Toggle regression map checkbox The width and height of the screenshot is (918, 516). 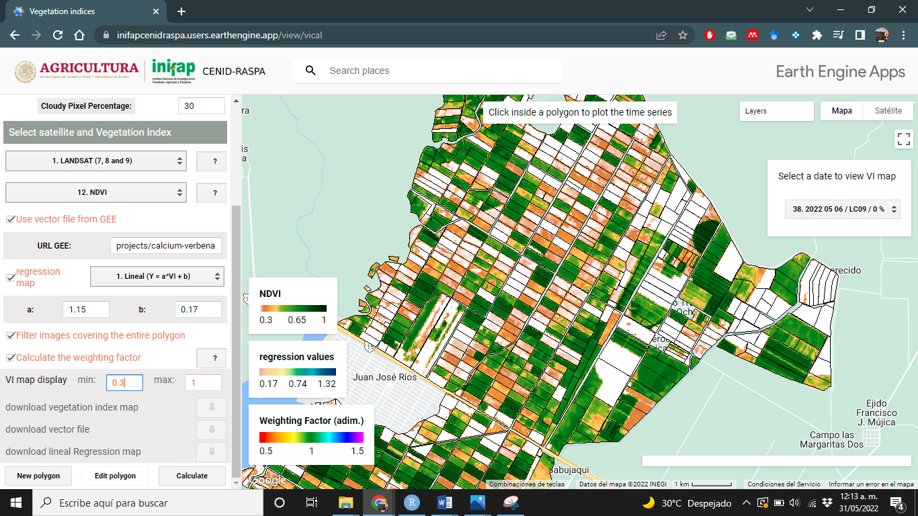click(11, 277)
